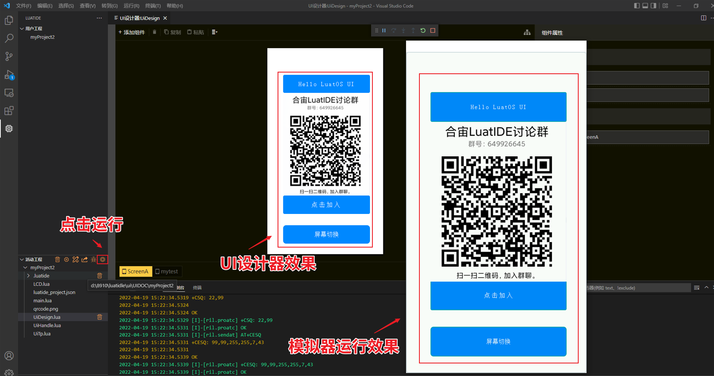Viewport: 714px width, 376px height.
Task: Delete the UiDesign.lua file via its trash icon
Action: (100, 317)
